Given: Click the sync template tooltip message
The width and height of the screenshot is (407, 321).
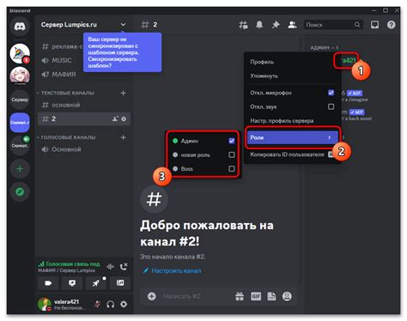Looking at the screenshot, I should click(x=123, y=52).
